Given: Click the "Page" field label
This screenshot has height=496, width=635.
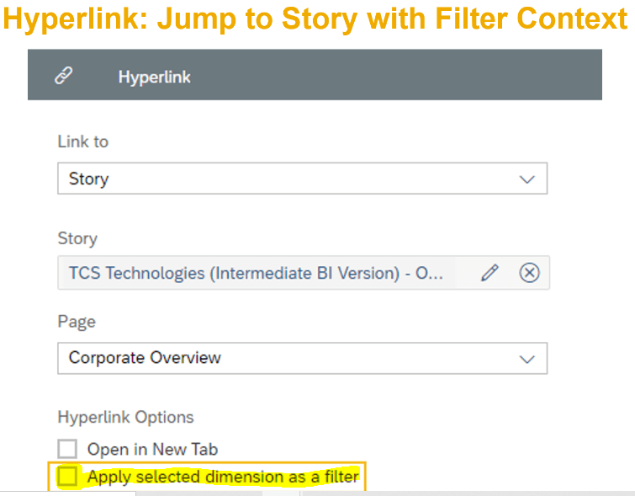Looking at the screenshot, I should (77, 322).
